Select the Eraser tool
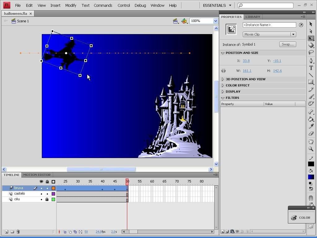Screen dimensions: 317x238 [x=311, y=134]
